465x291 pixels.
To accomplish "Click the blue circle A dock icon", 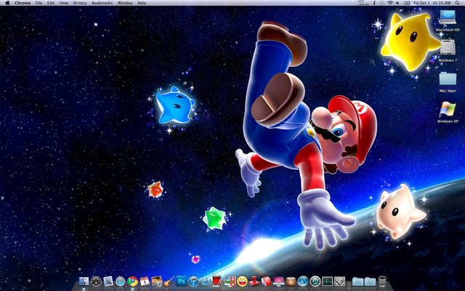I will click(303, 281).
